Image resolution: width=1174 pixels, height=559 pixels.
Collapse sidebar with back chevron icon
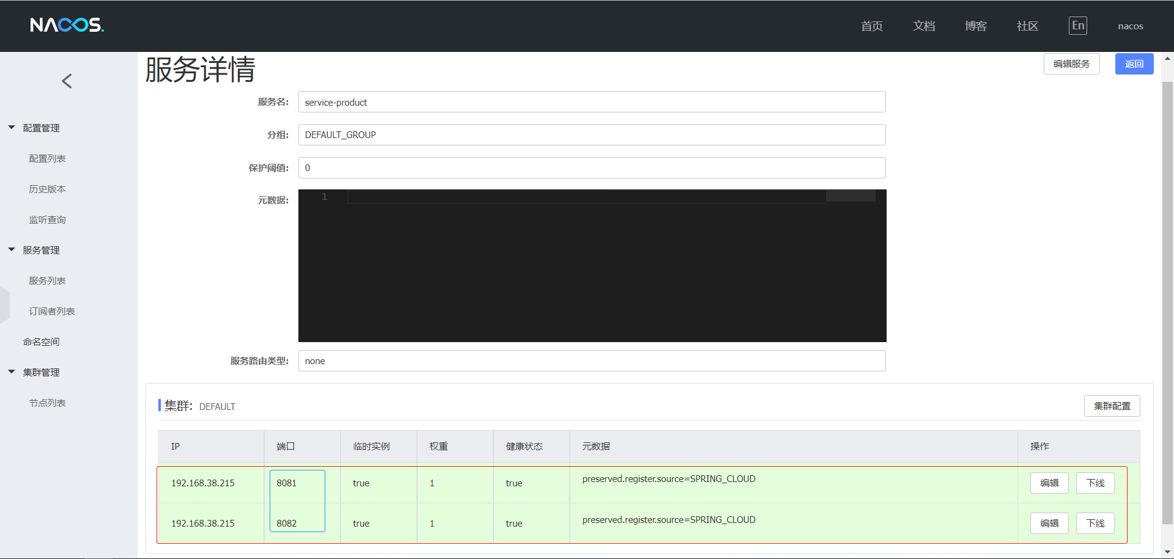(67, 81)
